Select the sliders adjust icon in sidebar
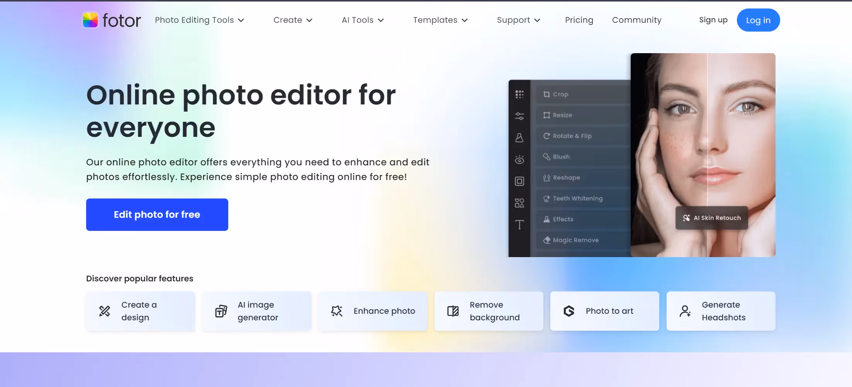This screenshot has width=852, height=387. click(519, 116)
